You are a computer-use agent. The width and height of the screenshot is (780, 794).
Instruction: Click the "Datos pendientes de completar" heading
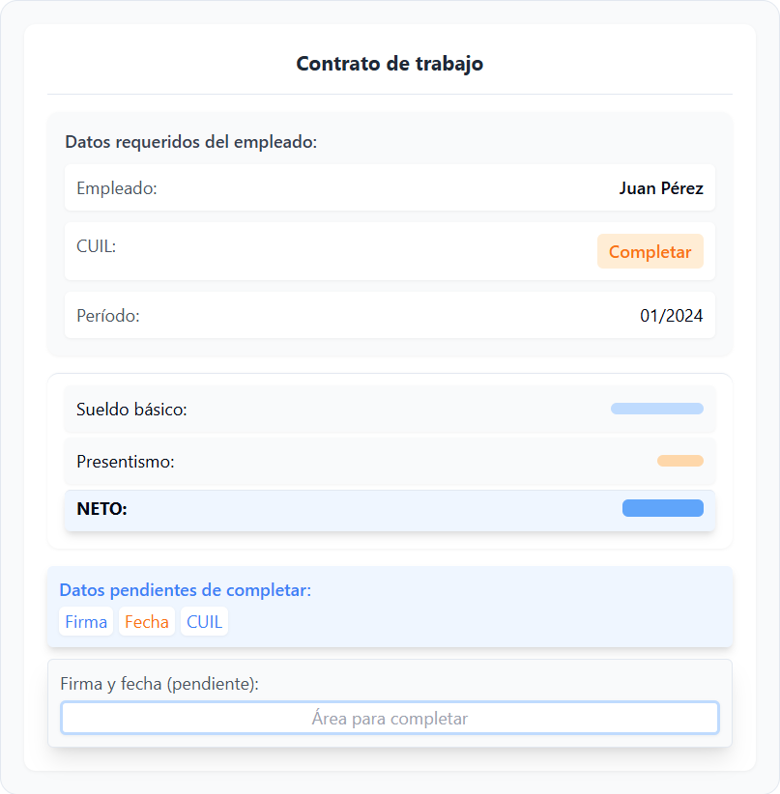(186, 590)
